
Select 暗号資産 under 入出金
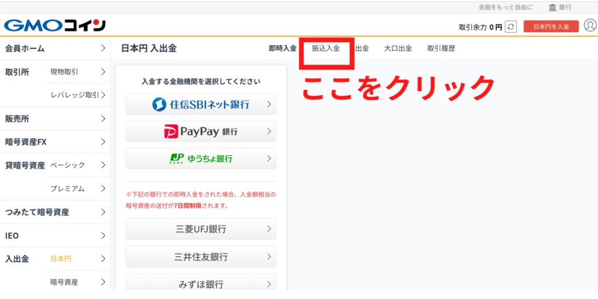click(x=78, y=282)
